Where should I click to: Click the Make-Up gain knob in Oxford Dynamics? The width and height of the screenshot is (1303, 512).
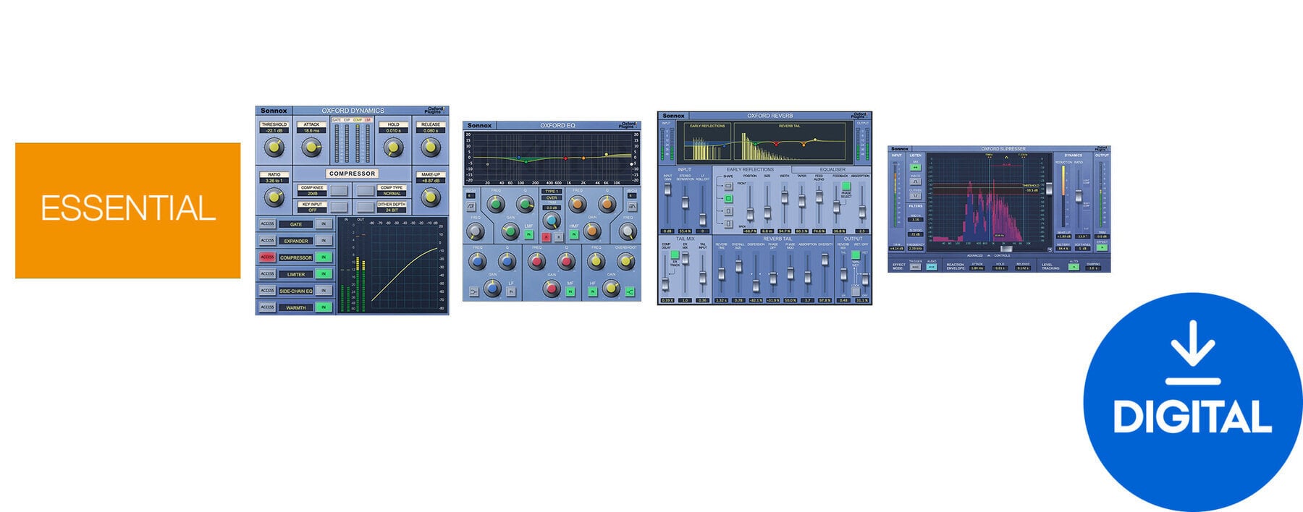pos(430,196)
